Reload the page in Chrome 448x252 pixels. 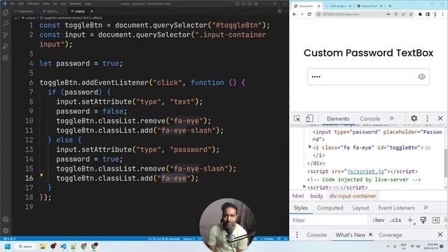click(309, 14)
